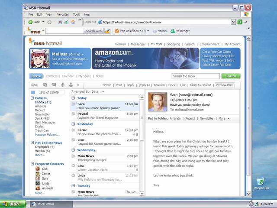Click Forward in the message toolbar
277x208 pixels.
click(x=159, y=85)
